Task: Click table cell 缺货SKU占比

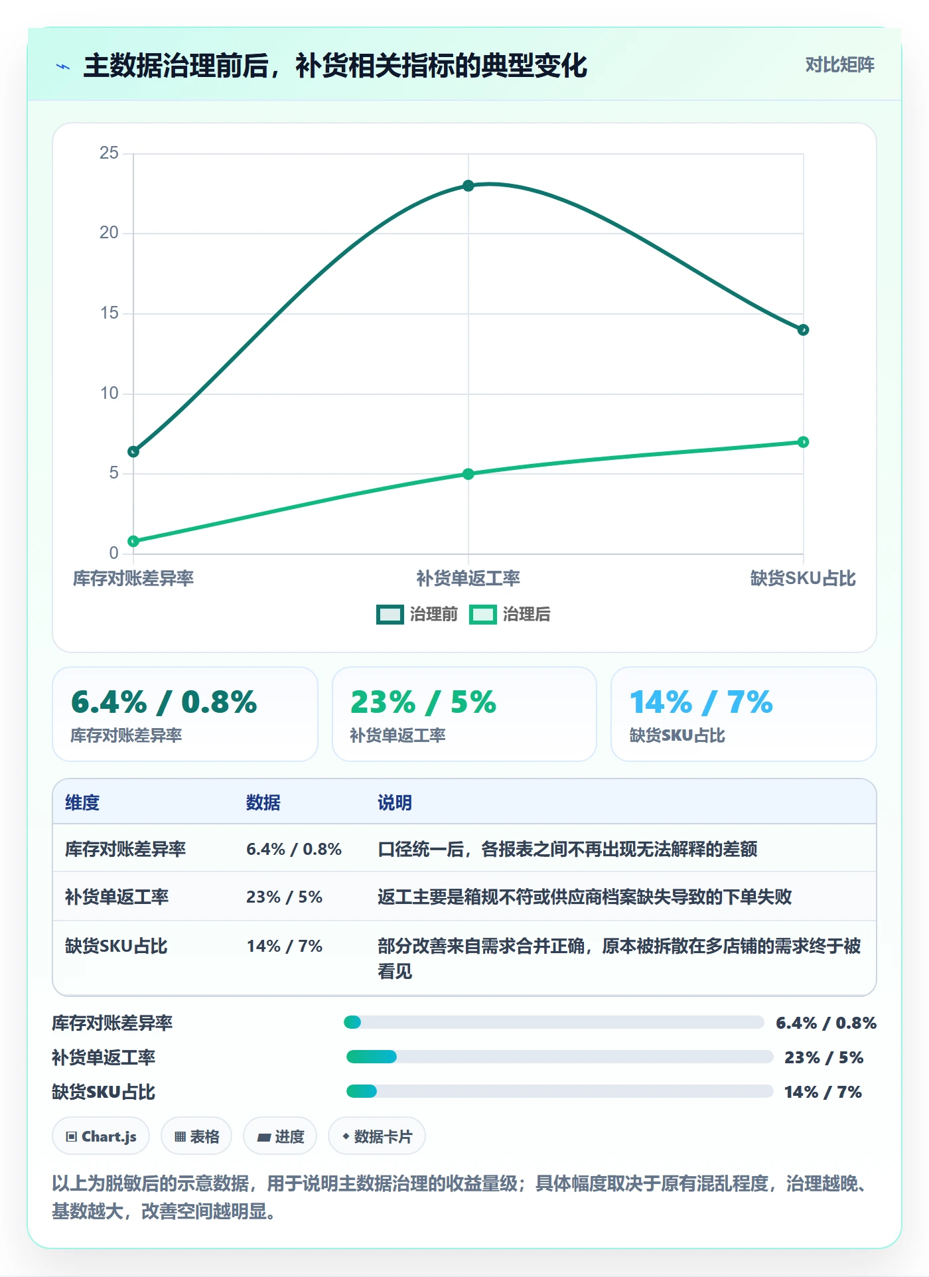Action: tap(116, 946)
